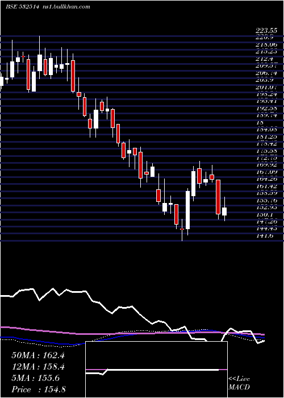This screenshot has width=284, height=398.
Task: Click the 192.58 price axis label
Action: coord(267,109)
